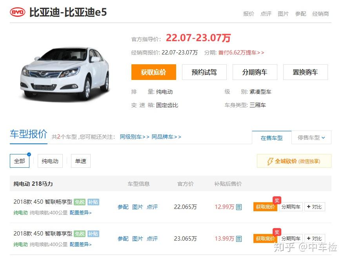Open 图片 for 智联畅享型

(x=138, y=207)
